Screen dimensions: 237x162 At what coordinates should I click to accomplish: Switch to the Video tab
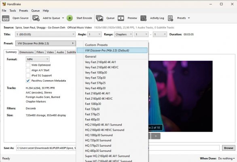50,52
